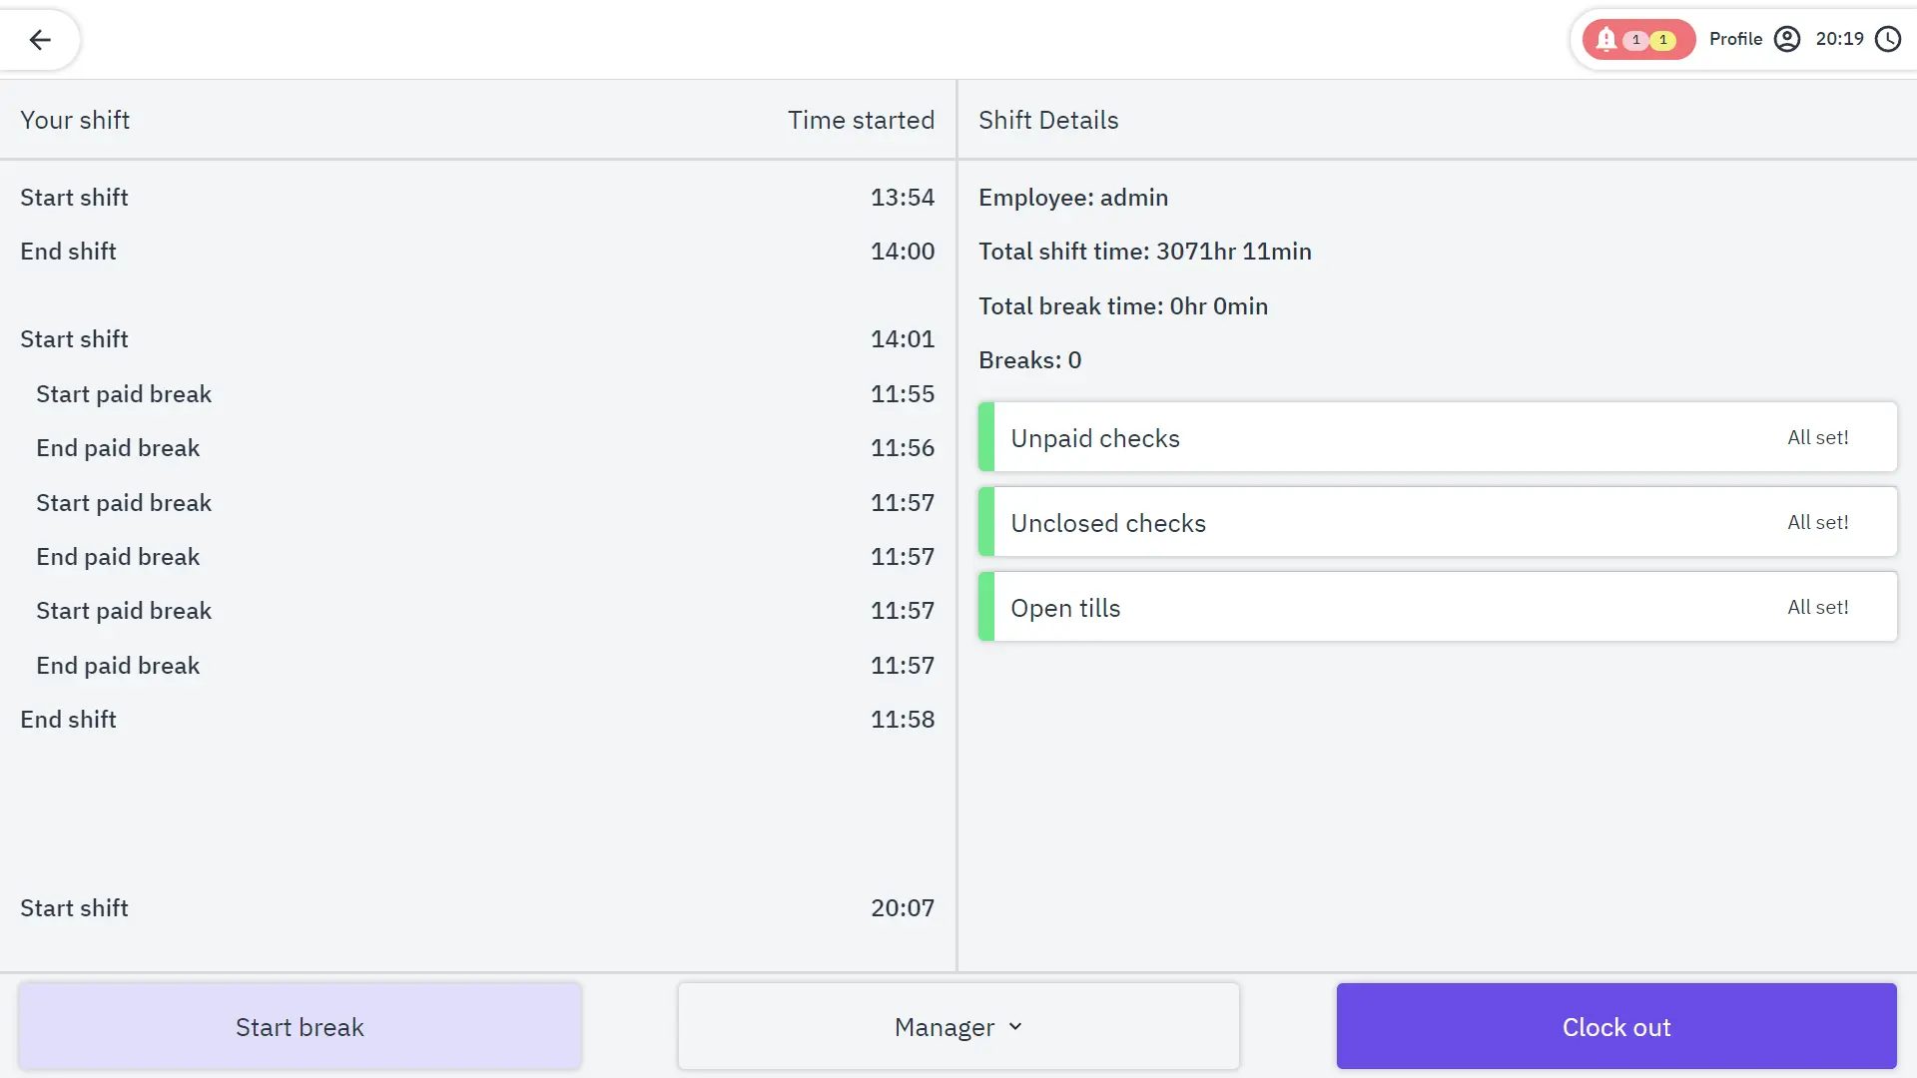
Task: Scroll down the shift history list
Action: pyautogui.click(x=478, y=526)
